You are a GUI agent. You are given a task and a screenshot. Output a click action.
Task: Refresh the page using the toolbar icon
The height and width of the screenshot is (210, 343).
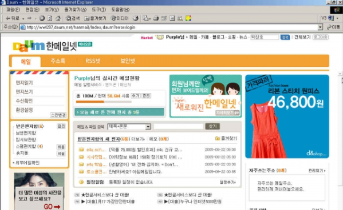(50, 18)
